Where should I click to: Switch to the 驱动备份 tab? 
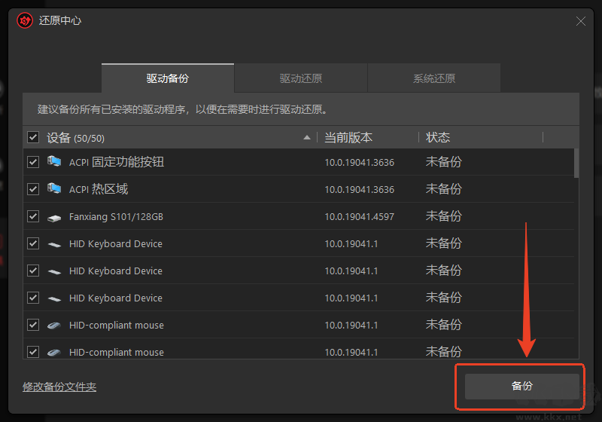(x=168, y=78)
